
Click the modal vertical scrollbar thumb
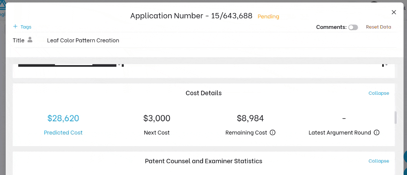point(396,118)
